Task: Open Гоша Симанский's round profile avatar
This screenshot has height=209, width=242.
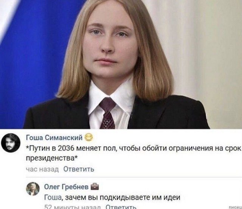Action: pyautogui.click(x=11, y=143)
